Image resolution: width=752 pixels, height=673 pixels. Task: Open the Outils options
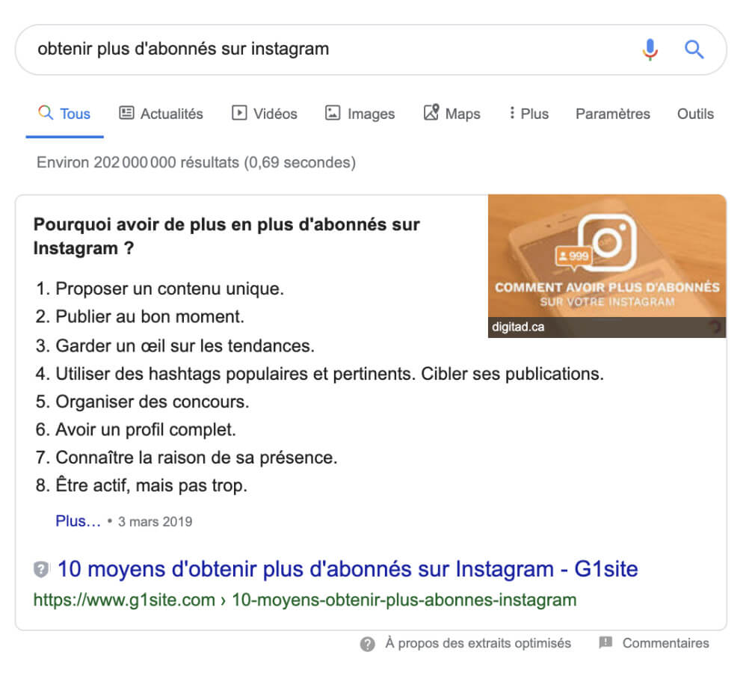pyautogui.click(x=696, y=114)
